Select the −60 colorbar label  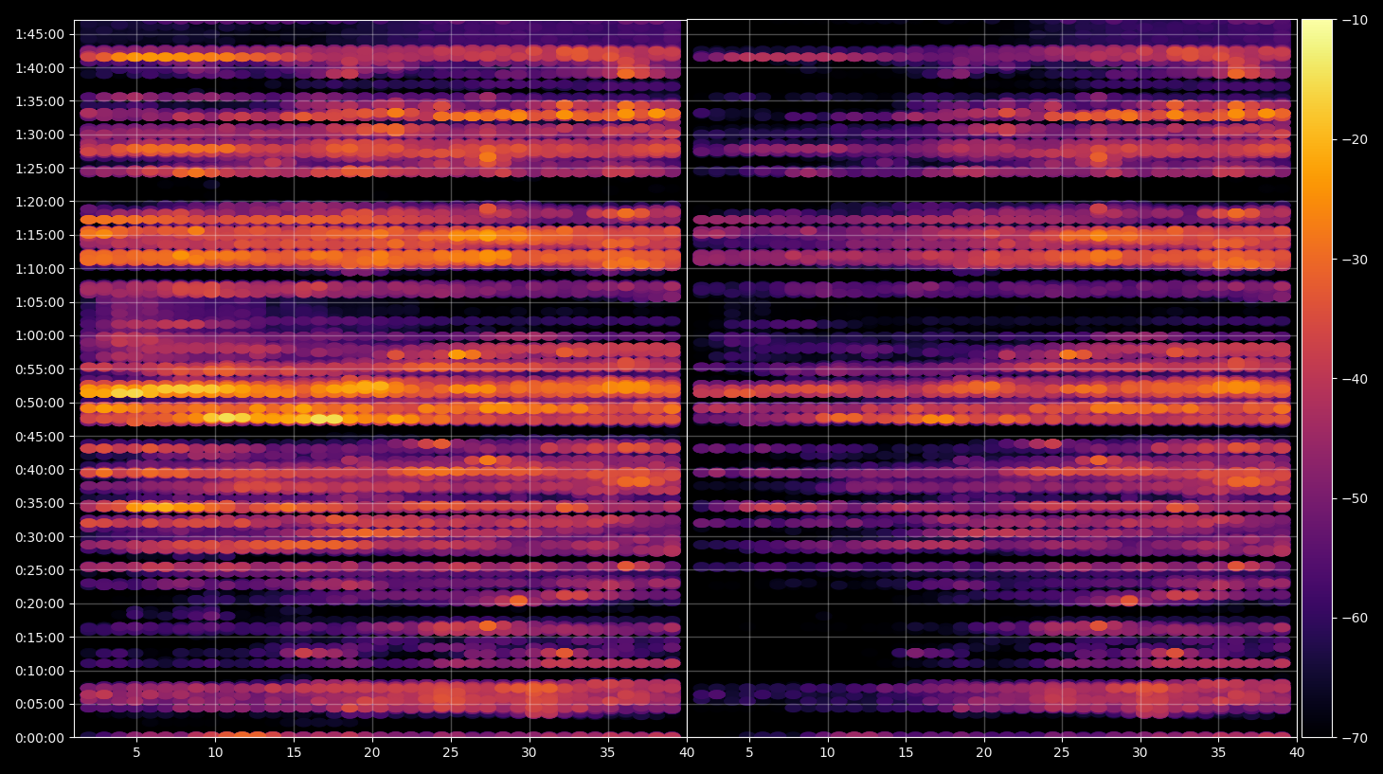tap(1355, 618)
